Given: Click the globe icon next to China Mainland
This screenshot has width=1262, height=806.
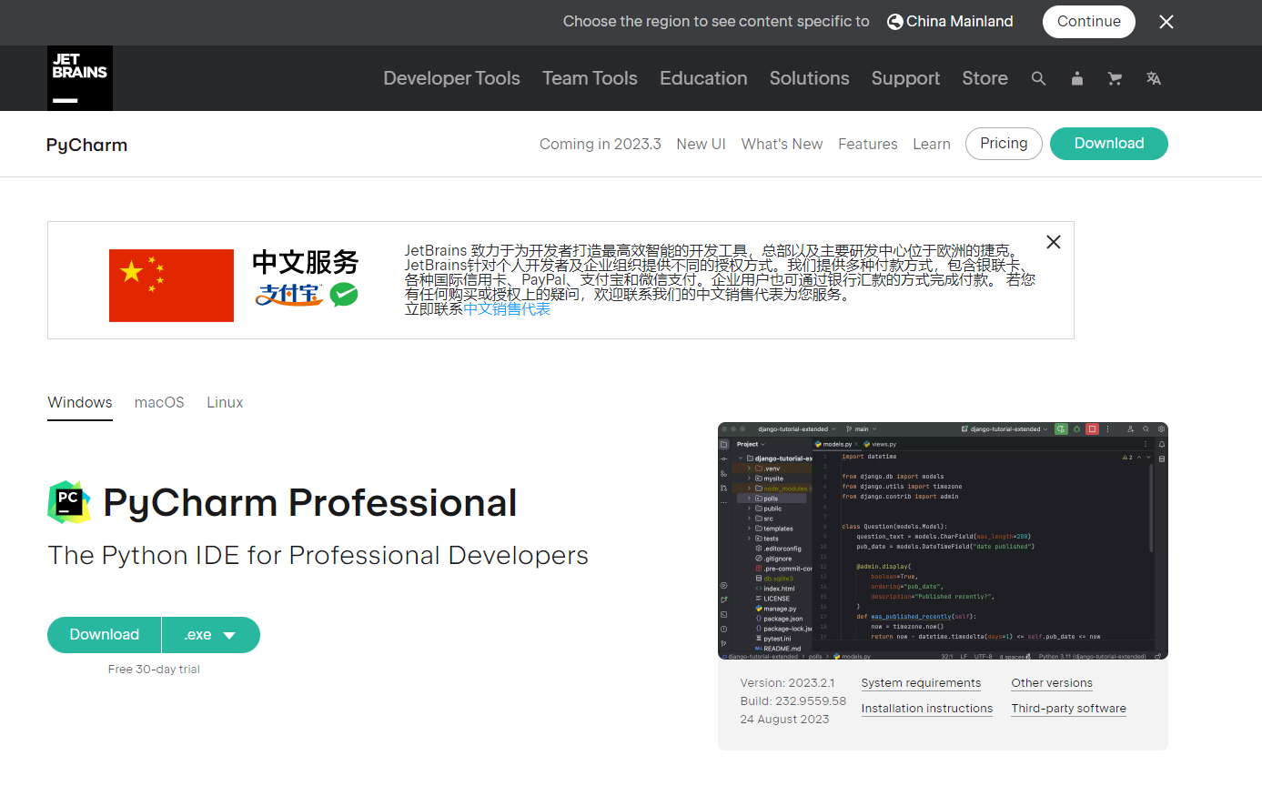Looking at the screenshot, I should (x=895, y=22).
